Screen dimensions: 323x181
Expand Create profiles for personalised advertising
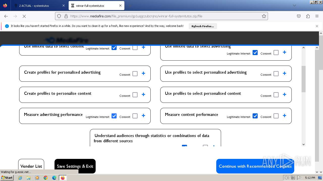[x=143, y=73]
